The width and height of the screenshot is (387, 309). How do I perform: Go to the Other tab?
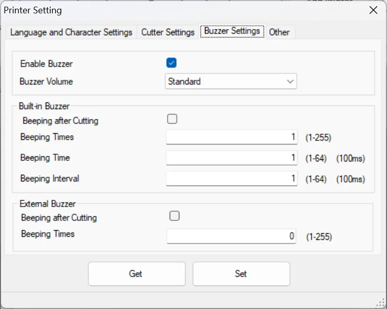pos(279,32)
